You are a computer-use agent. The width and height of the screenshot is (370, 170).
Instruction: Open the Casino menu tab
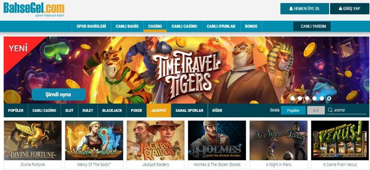point(155,26)
